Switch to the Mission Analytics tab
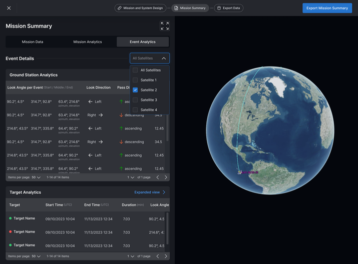This screenshot has height=264, width=358. (88, 41)
